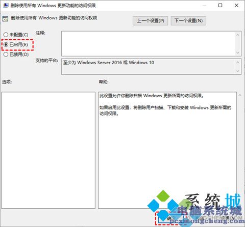Click the policy icon in title bar
The image size is (245, 227).
6,5
